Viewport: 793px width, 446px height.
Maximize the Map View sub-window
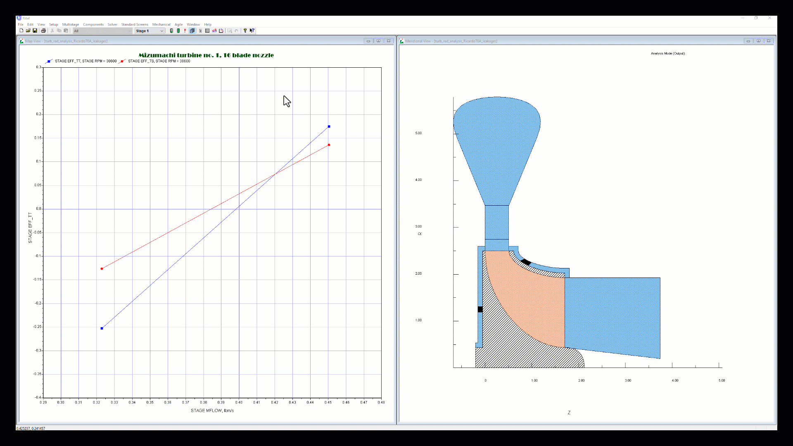pos(378,41)
